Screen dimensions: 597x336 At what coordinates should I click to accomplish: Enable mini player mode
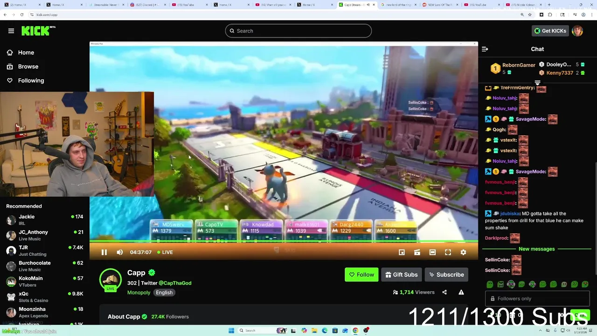402,252
